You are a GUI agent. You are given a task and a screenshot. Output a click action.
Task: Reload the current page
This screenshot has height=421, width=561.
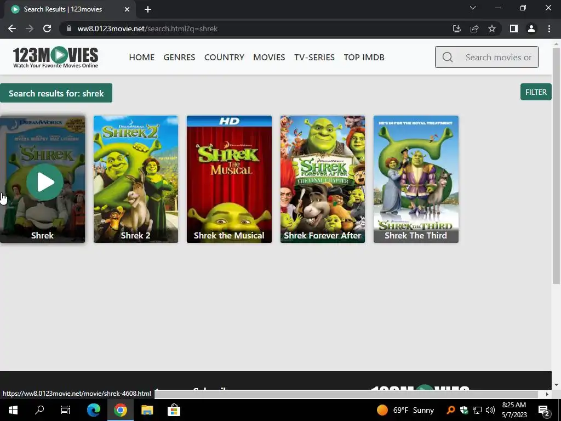[x=47, y=29]
